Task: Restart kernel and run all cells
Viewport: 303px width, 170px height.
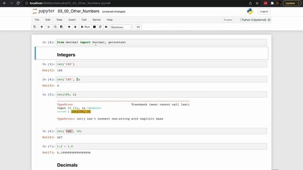Action: (106, 27)
